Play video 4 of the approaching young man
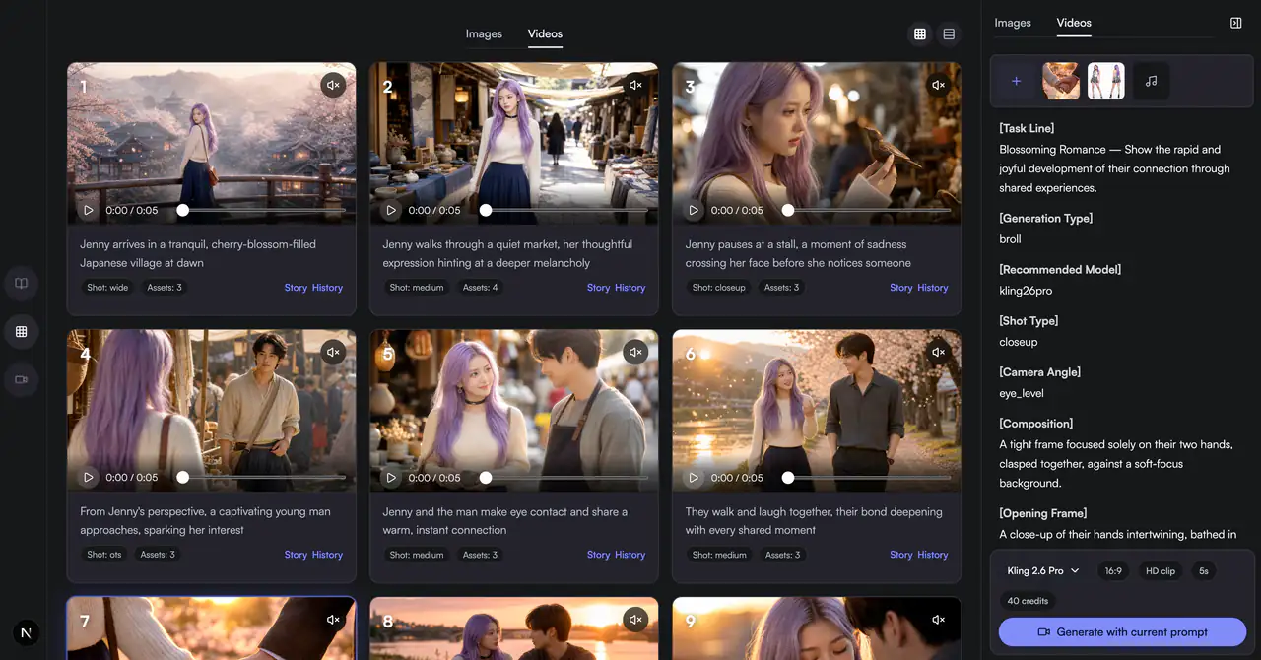Viewport: 1261px width, 660px height. (x=89, y=477)
